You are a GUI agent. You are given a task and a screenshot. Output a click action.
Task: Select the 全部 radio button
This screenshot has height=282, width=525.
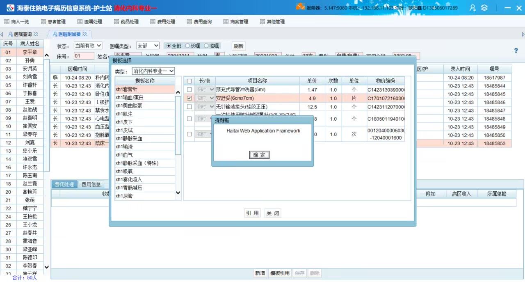(x=169, y=46)
